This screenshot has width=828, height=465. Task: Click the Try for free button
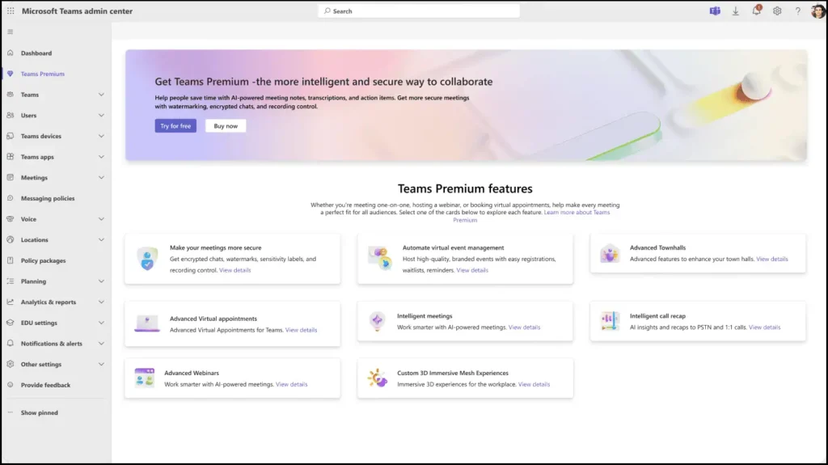pos(175,126)
